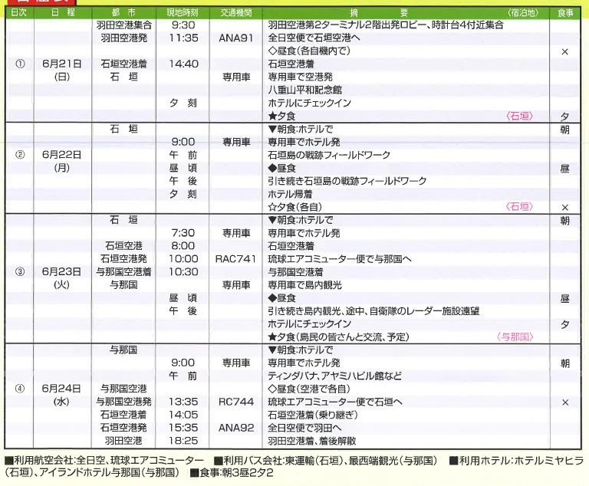The image size is (589, 486).
Task: Click the 11:35 departure time
Action: pyautogui.click(x=183, y=38)
